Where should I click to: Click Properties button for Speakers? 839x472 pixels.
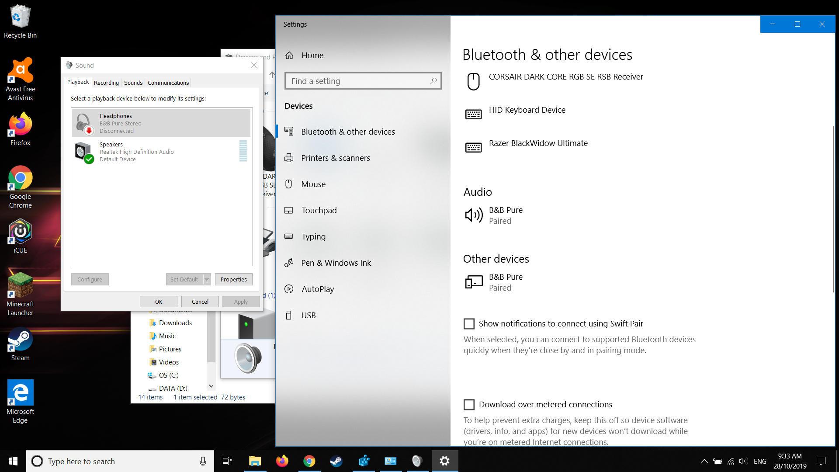click(x=233, y=279)
